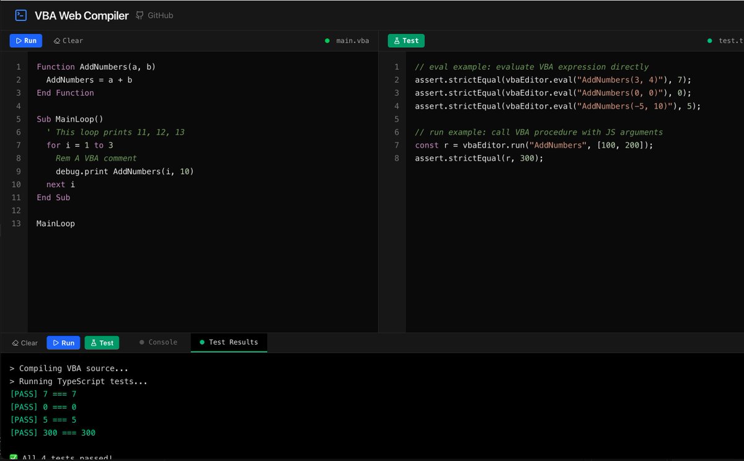Place cursor on 'Function AddNumbers(a, b)' line
The image size is (744, 461).
(x=96, y=67)
